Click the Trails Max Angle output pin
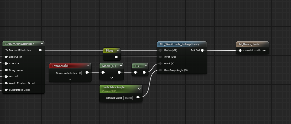Image resolution: width=291 pixels, height=124 pixels. click(138, 97)
